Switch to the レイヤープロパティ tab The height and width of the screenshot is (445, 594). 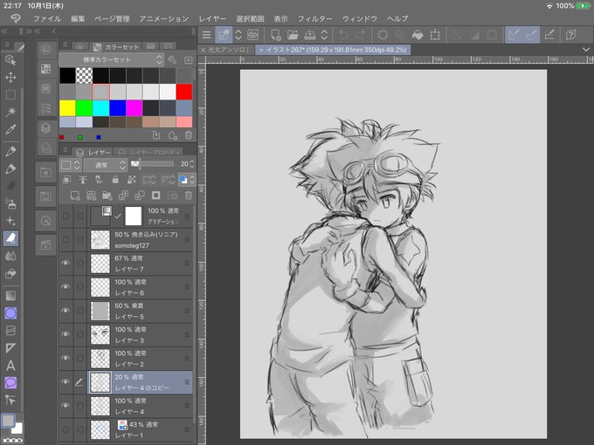tap(148, 152)
